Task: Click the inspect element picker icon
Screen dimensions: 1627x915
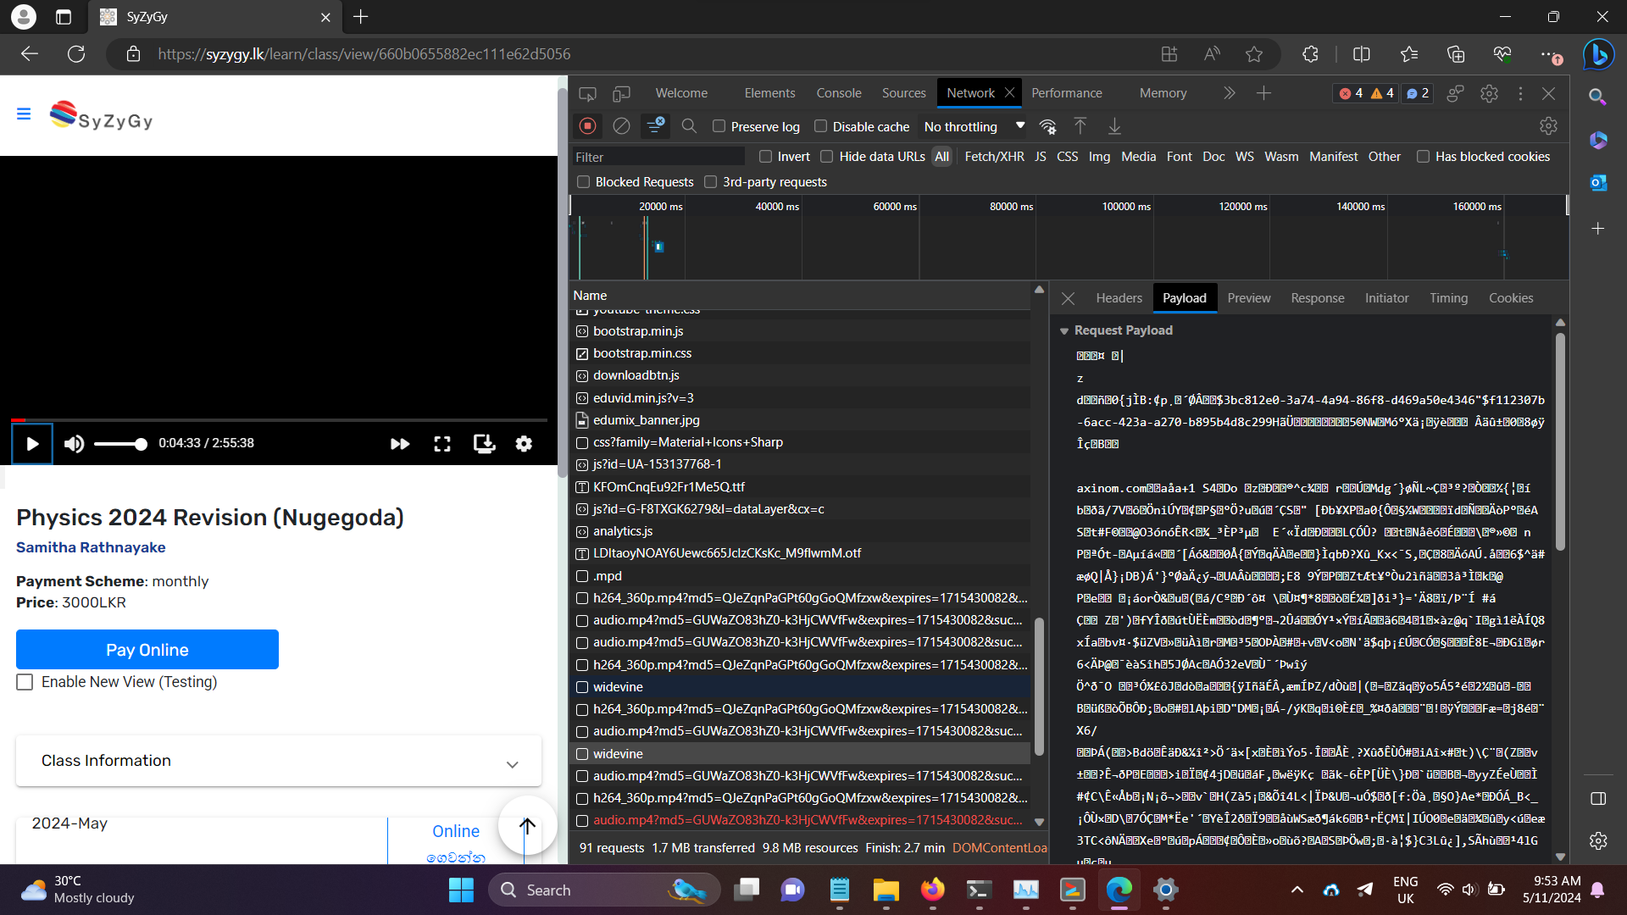Action: point(587,93)
